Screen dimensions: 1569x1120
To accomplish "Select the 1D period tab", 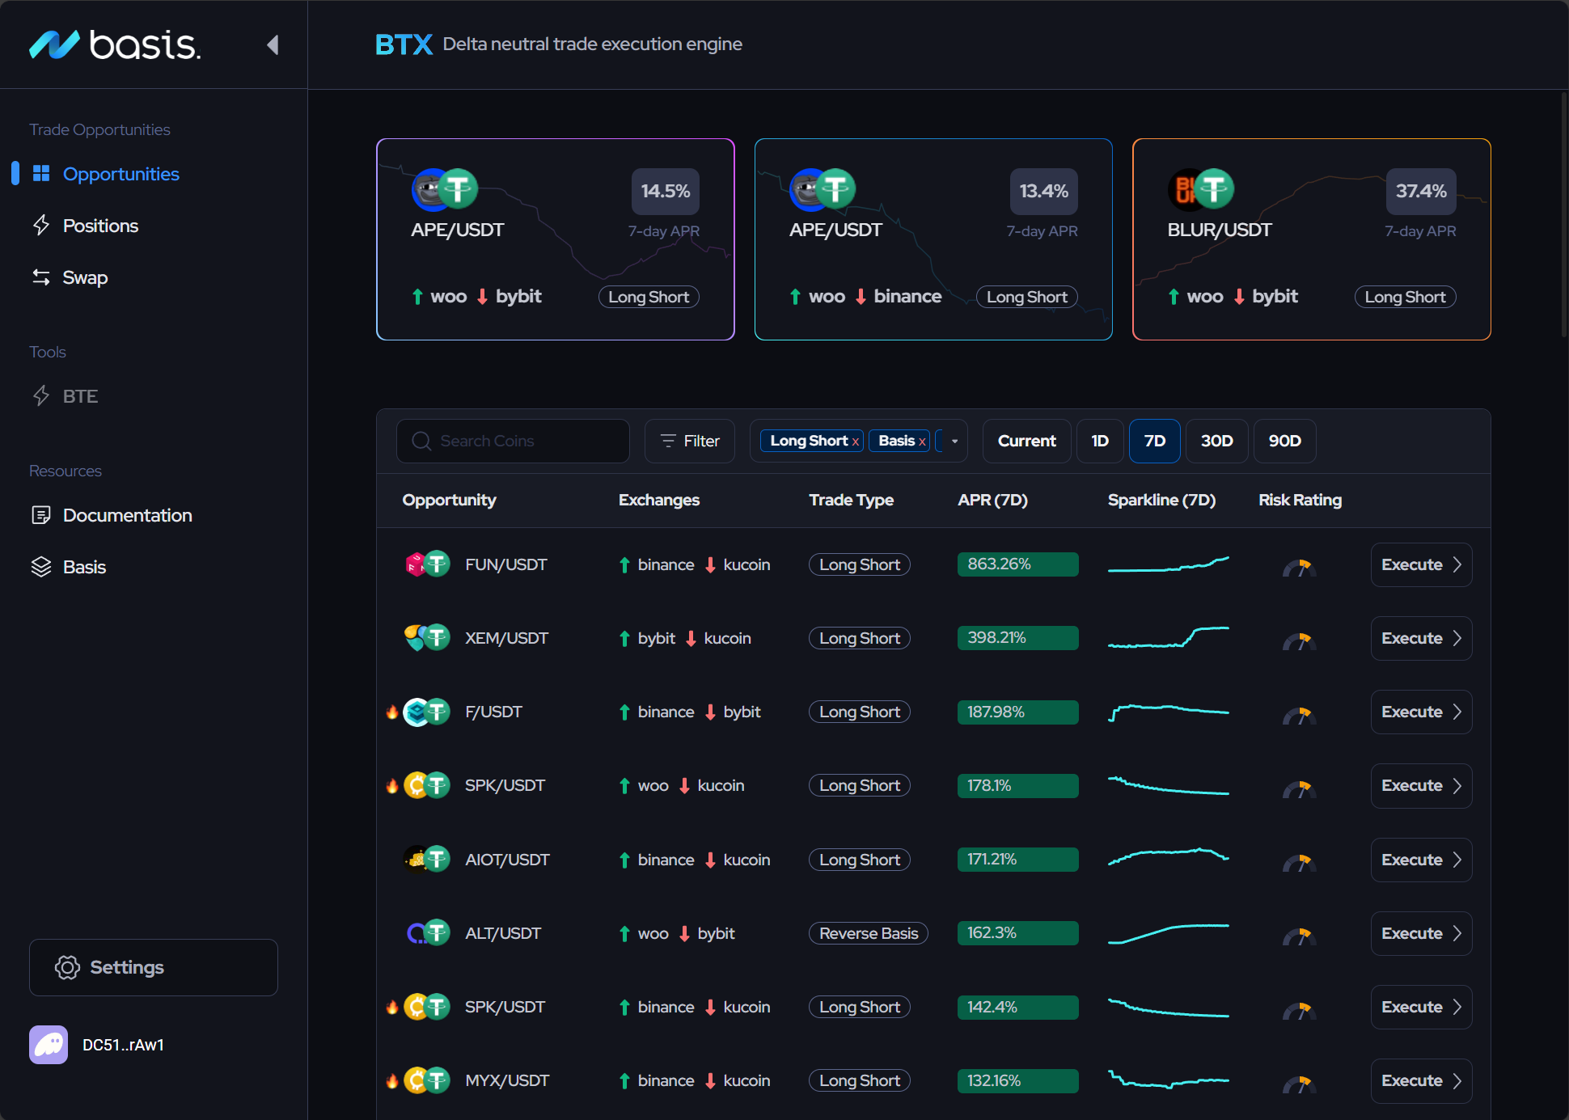I will tap(1100, 441).
